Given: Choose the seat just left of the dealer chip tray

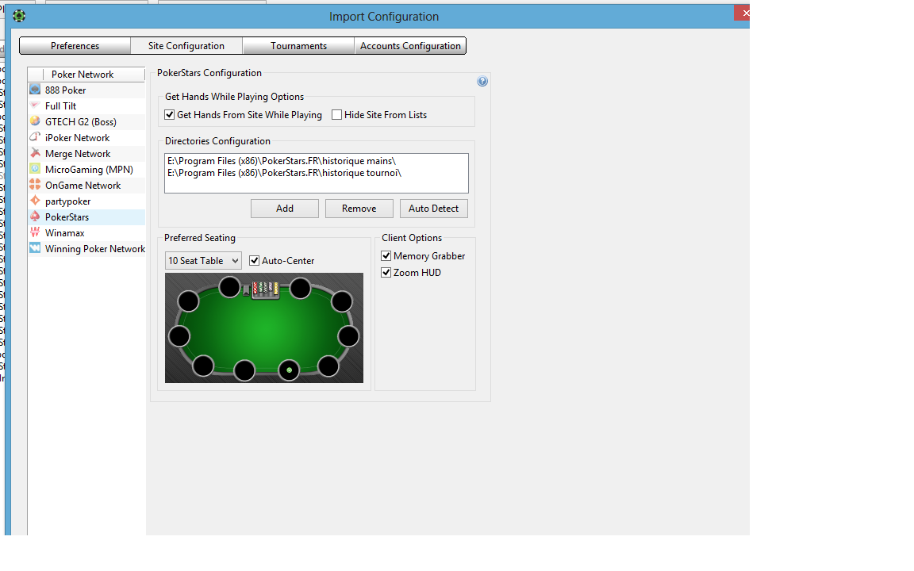Looking at the screenshot, I should click(229, 286).
